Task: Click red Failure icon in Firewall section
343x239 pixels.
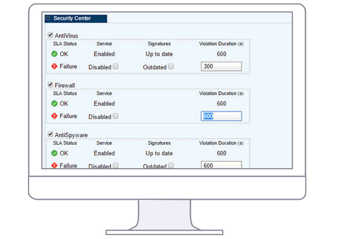Action: [54, 116]
